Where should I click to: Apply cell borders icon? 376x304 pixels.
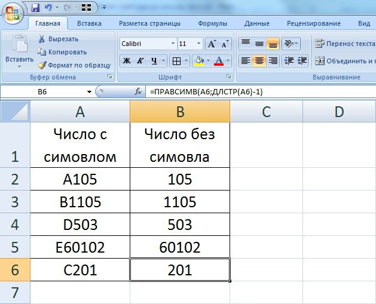[x=177, y=62]
